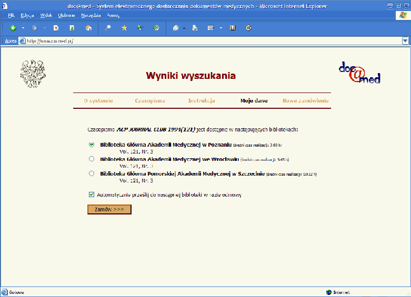Open Favorites star icon
The height and width of the screenshot is (297, 411).
tap(124, 28)
